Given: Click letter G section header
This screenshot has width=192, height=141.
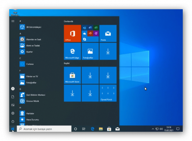Looking at the screenshot, I should [x=20, y=89].
